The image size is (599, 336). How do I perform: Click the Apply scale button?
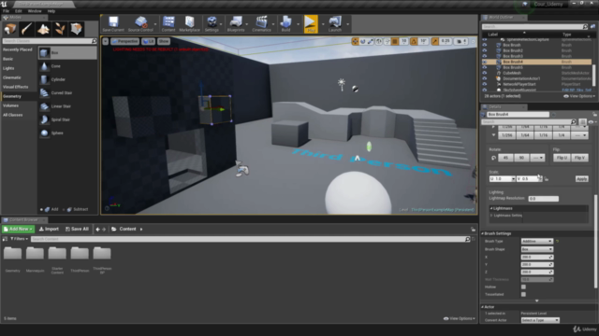point(581,179)
